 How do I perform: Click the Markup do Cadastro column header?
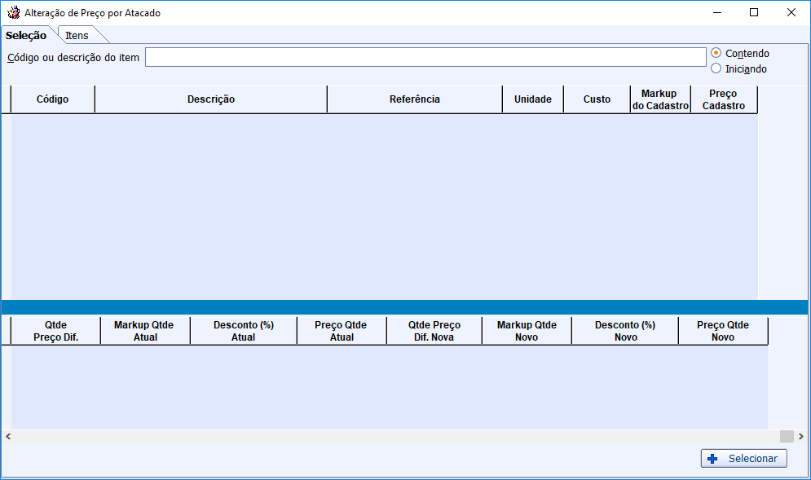tap(660, 99)
